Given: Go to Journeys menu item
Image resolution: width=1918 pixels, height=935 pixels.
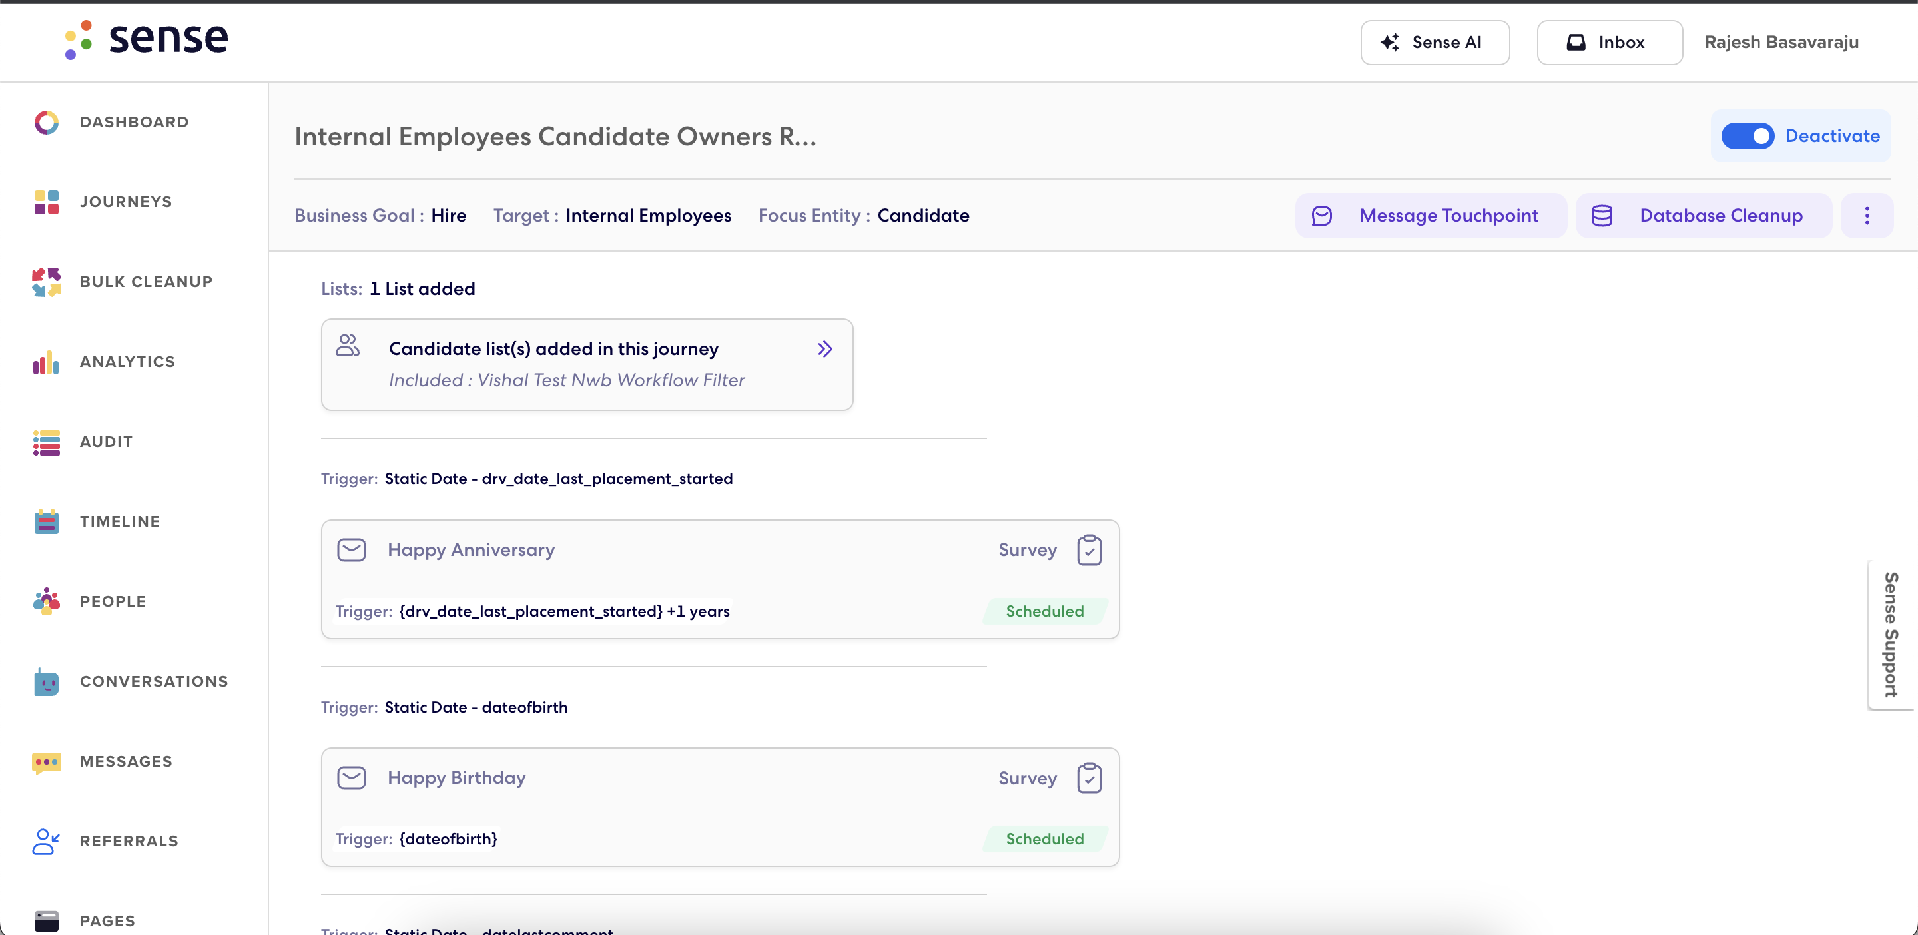Looking at the screenshot, I should coord(126,202).
